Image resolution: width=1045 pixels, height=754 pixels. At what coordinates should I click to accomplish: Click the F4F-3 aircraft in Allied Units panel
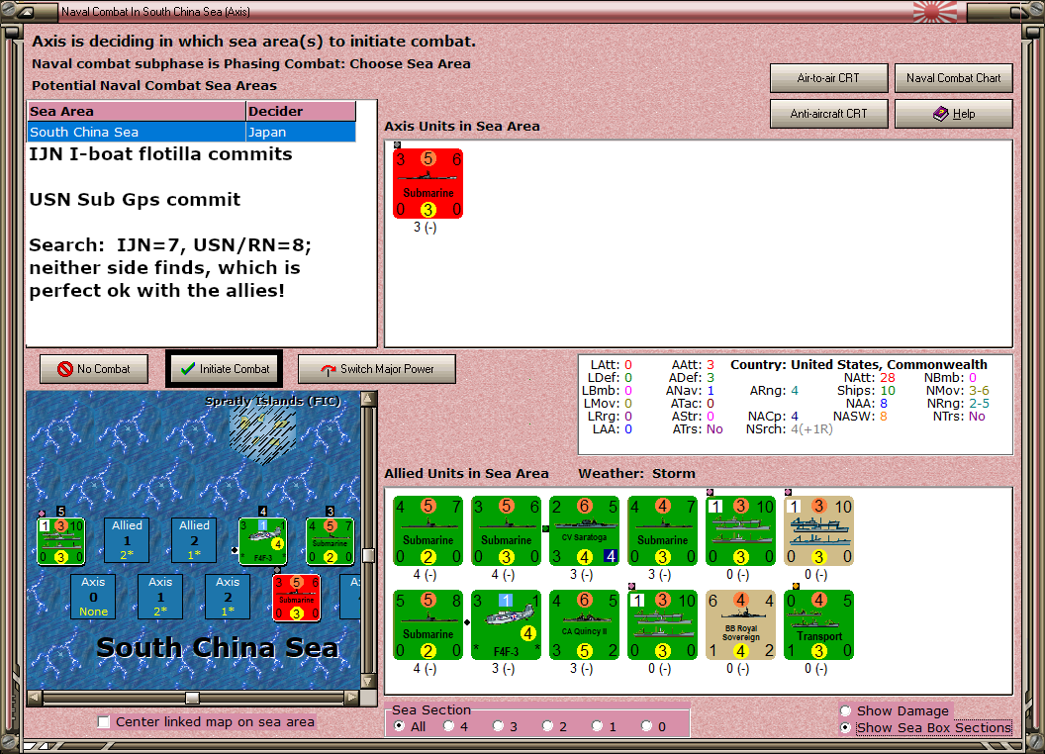(x=507, y=624)
